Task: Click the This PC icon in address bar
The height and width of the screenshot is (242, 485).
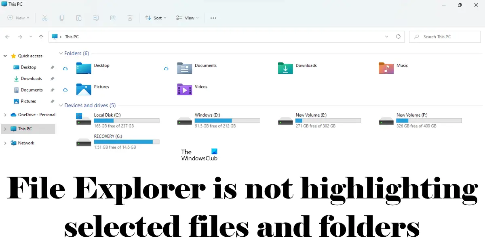Action: click(55, 36)
